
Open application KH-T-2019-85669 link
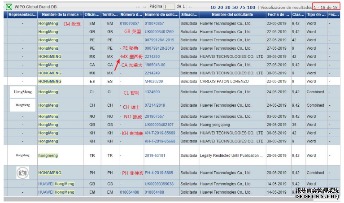[x=160, y=133]
